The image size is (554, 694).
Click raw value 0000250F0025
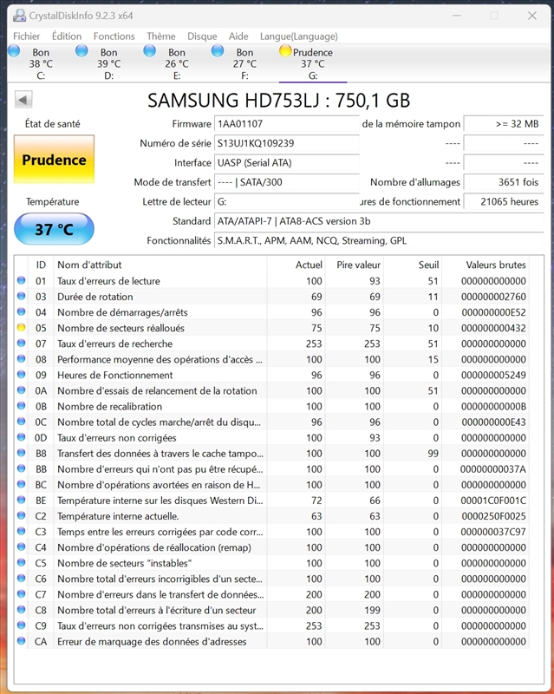[x=493, y=516]
